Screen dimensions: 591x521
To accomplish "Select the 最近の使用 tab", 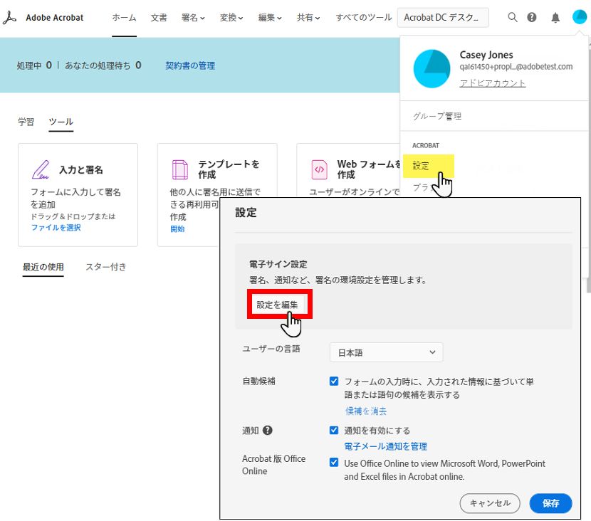I will [x=43, y=267].
